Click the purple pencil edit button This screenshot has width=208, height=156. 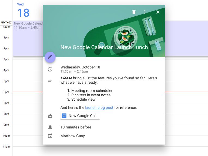[50, 57]
